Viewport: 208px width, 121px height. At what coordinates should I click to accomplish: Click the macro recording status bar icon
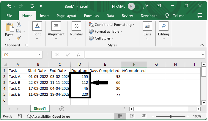[20, 116]
